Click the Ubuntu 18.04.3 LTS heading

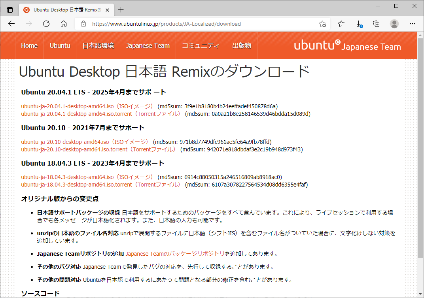93,164
